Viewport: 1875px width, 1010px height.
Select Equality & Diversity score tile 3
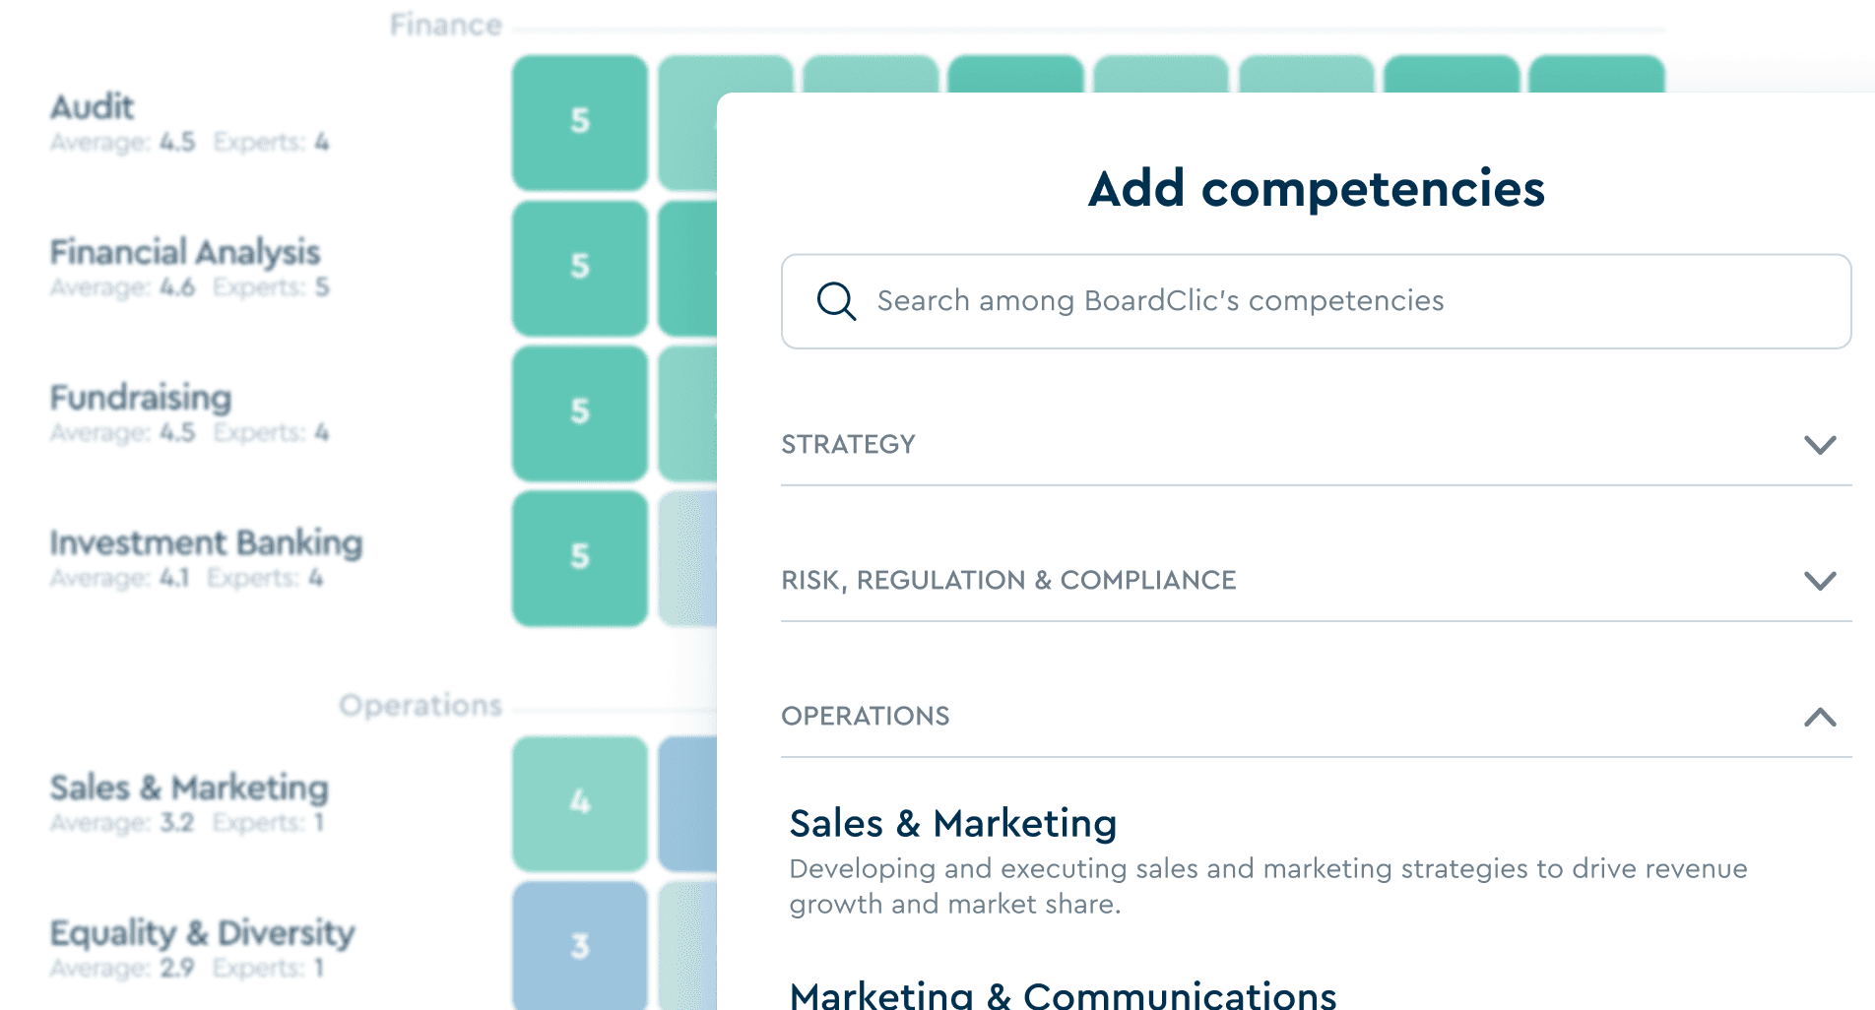coord(580,945)
